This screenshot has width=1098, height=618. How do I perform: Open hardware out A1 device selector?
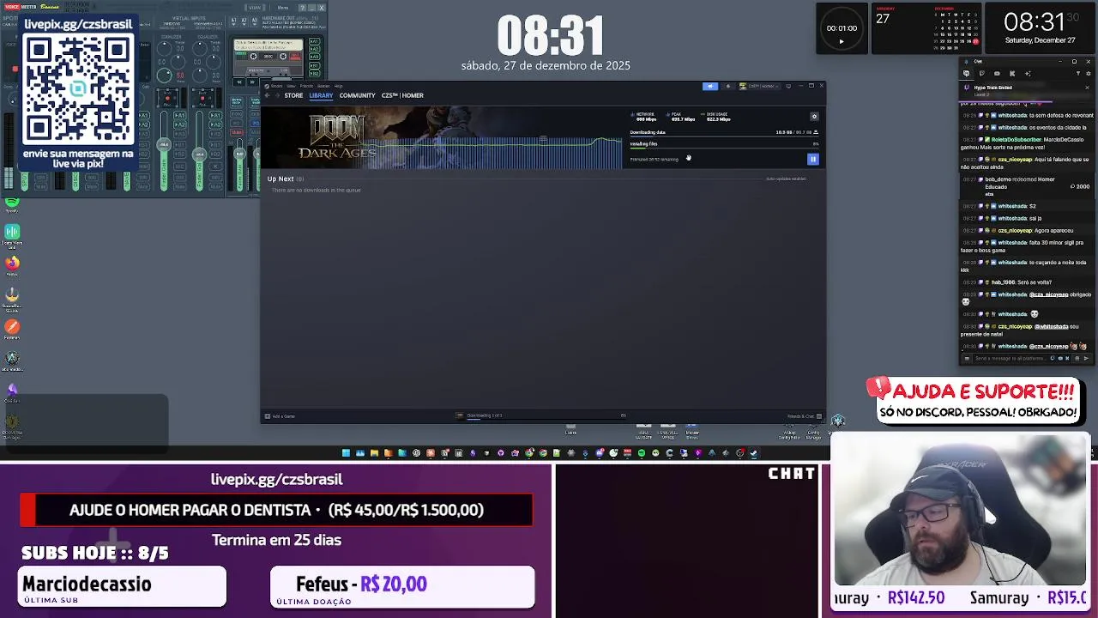(x=233, y=21)
